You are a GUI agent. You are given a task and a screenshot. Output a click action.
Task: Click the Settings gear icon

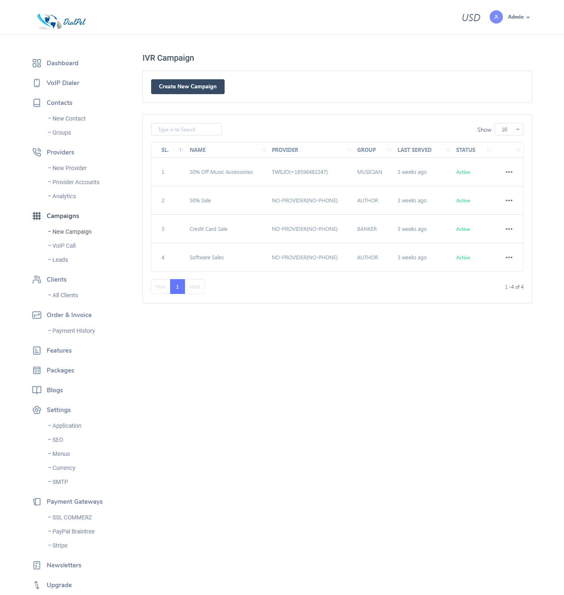[37, 410]
